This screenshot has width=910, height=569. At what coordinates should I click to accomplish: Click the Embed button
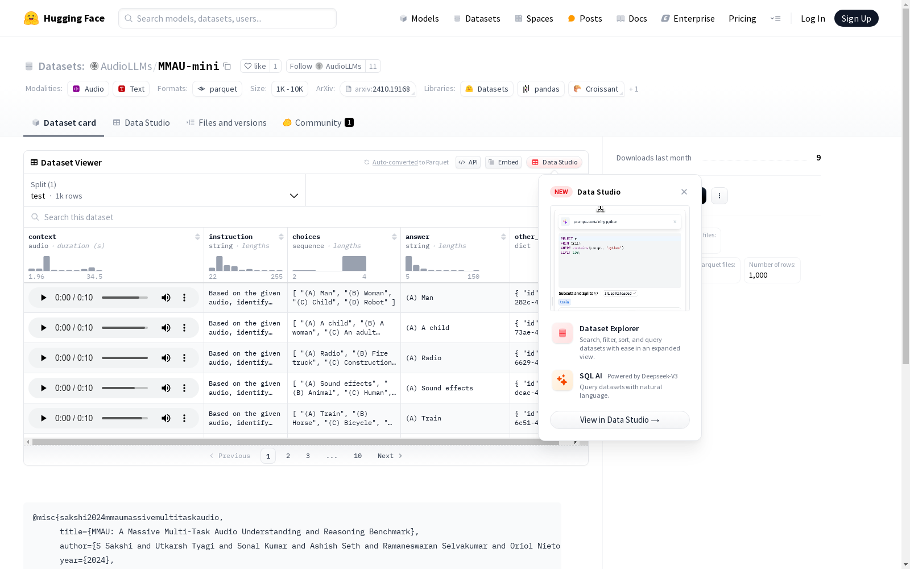[503, 162]
